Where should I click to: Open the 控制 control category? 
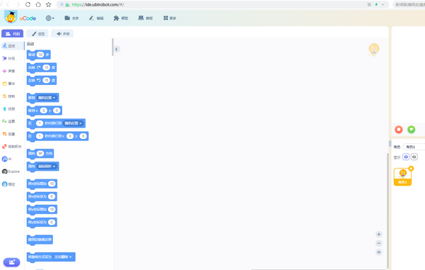coord(8,96)
